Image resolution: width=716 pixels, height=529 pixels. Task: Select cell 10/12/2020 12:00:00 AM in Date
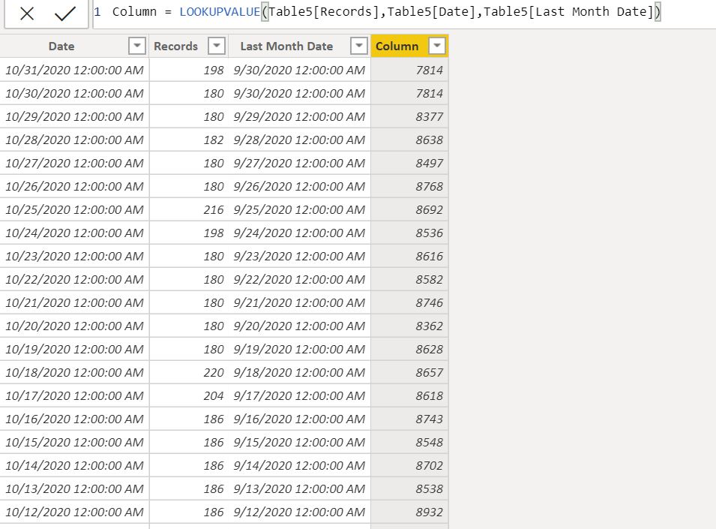click(74, 512)
